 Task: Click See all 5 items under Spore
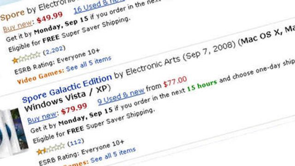[x=88, y=64]
